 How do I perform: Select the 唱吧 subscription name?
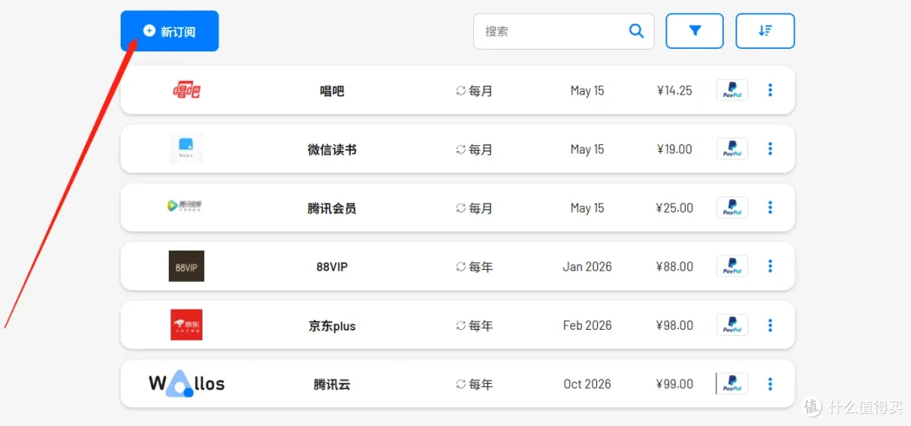pyautogui.click(x=332, y=91)
